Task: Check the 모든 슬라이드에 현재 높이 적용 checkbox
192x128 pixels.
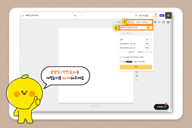Action: point(121,57)
